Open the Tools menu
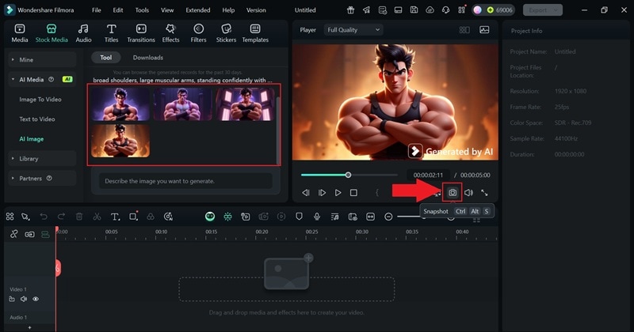This screenshot has height=332, width=634. coord(142,10)
